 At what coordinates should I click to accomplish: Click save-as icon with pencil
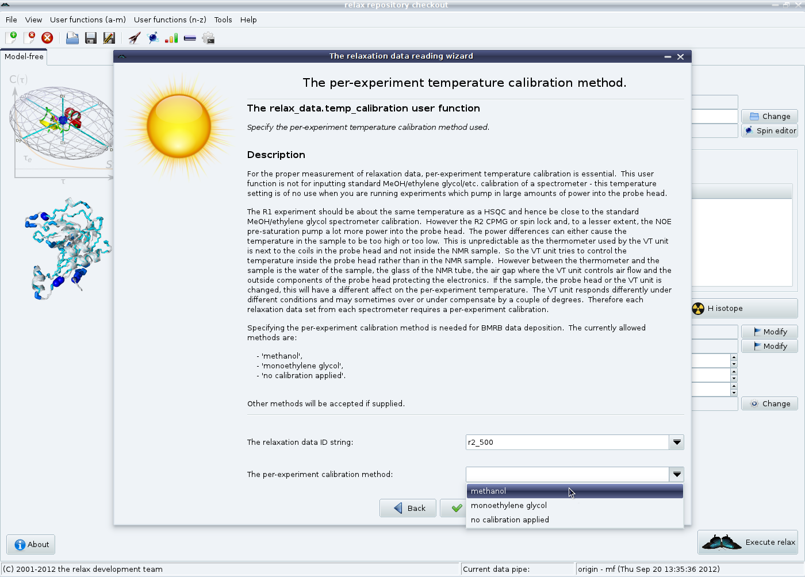[109, 38]
